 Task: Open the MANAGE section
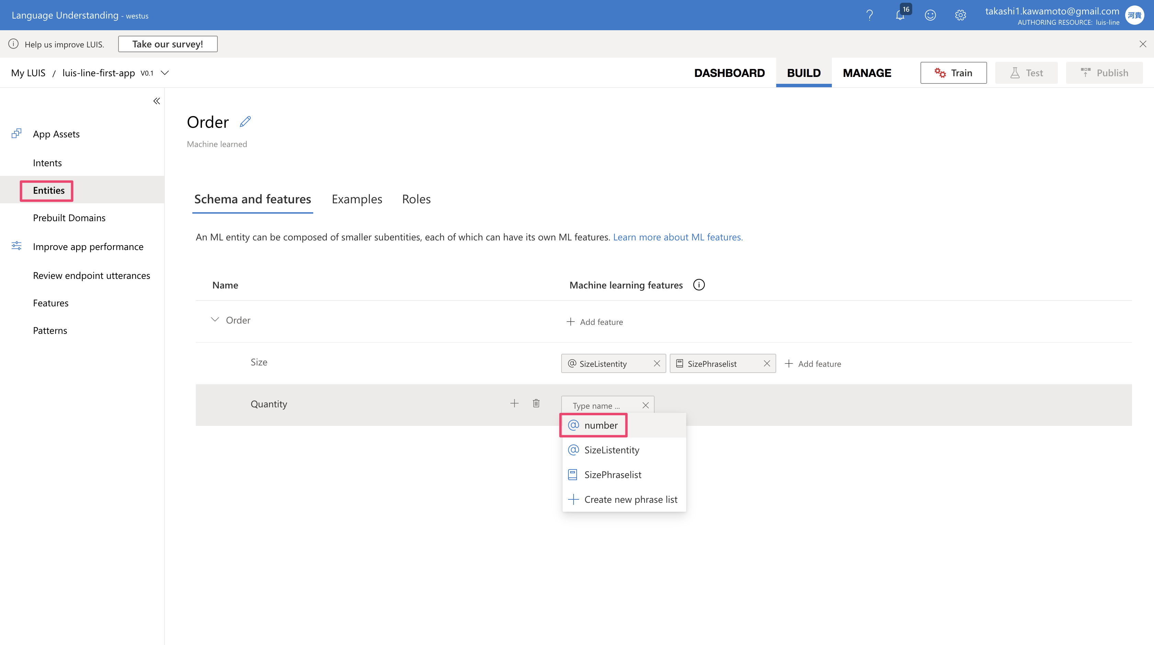coord(867,73)
